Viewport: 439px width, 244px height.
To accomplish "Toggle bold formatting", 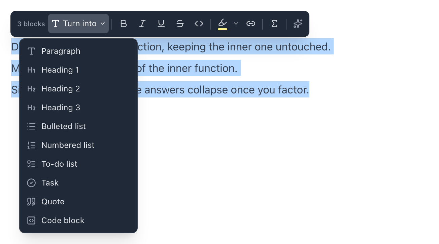I will pos(124,24).
